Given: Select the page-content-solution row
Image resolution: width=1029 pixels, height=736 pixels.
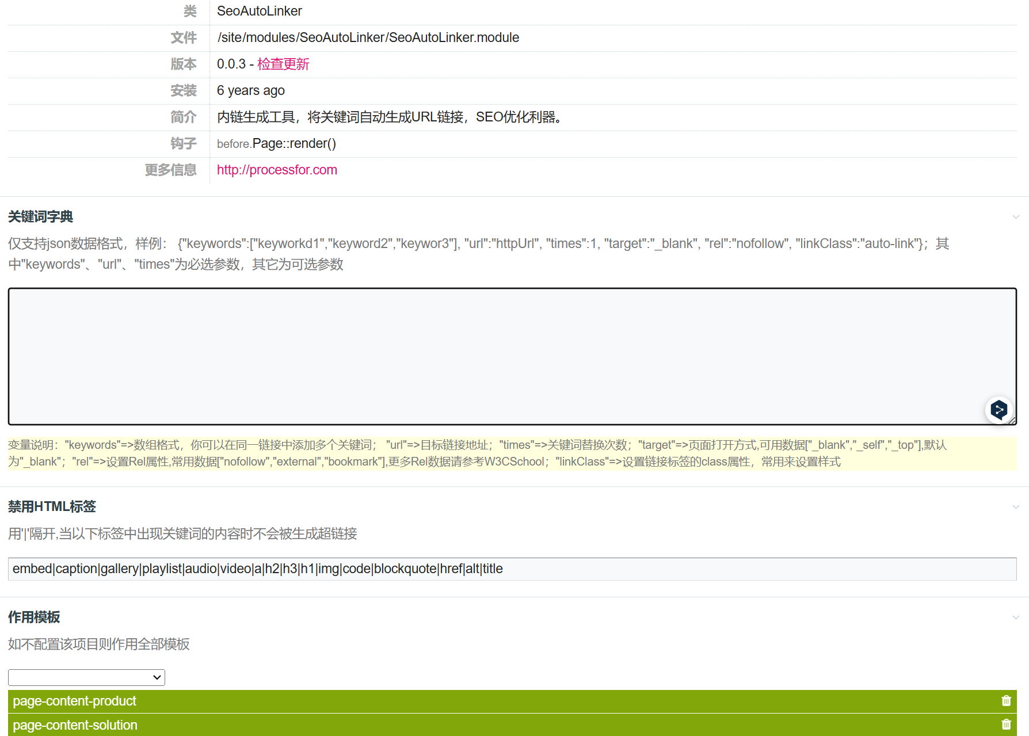Looking at the screenshot, I should [x=512, y=725].
